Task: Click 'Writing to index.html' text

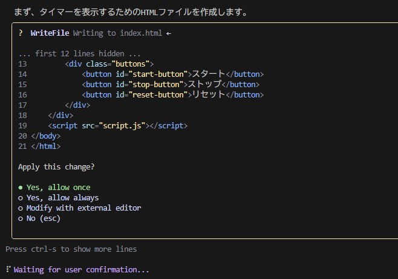Action: coord(117,33)
